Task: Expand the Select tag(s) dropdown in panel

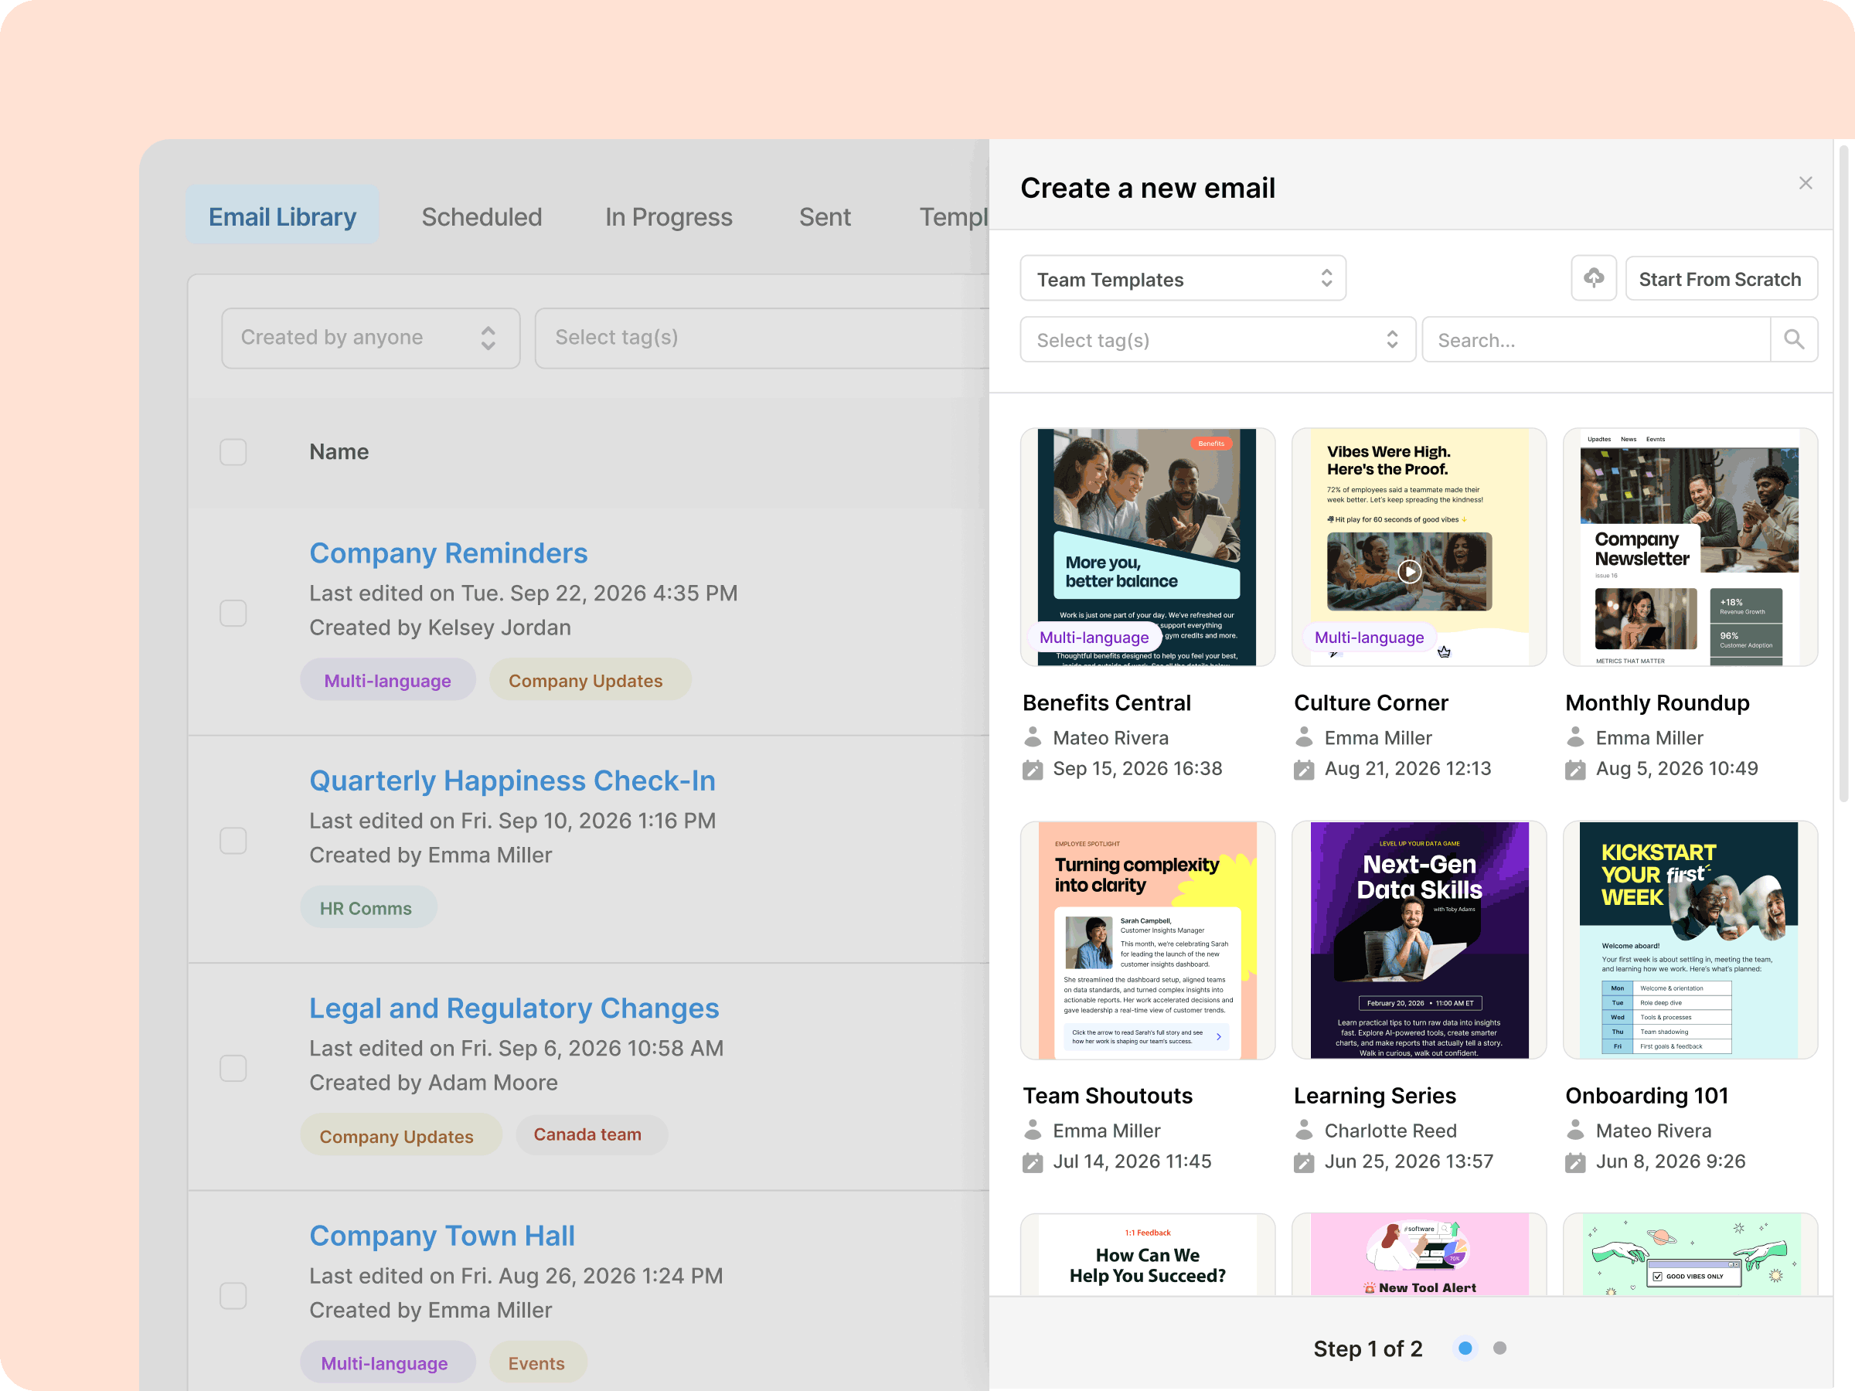Action: click(1217, 341)
